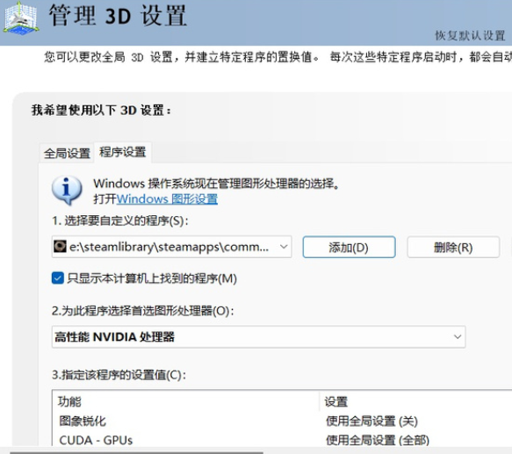The image size is (512, 454).
Task: Click the game icon in program dropdown
Action: pyautogui.click(x=60, y=247)
